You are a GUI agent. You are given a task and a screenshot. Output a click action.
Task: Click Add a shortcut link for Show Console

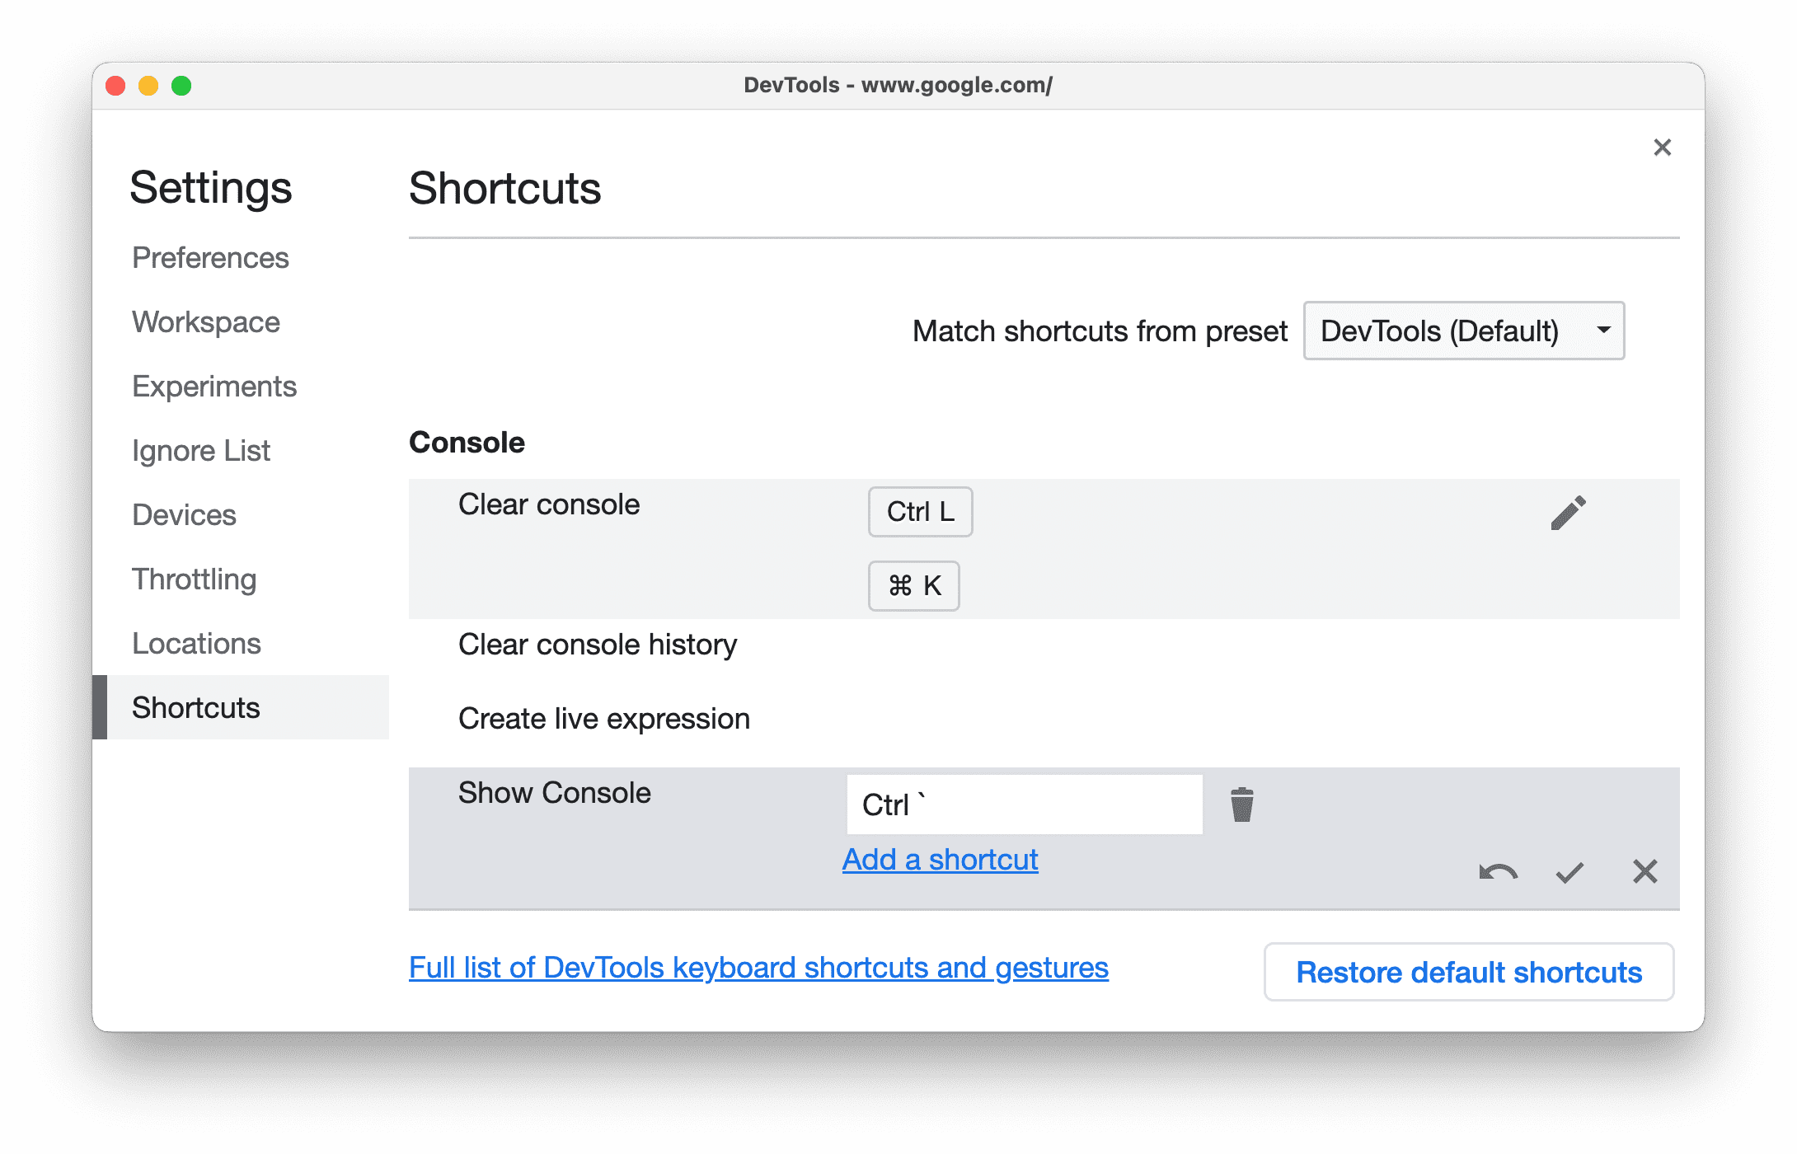click(939, 859)
